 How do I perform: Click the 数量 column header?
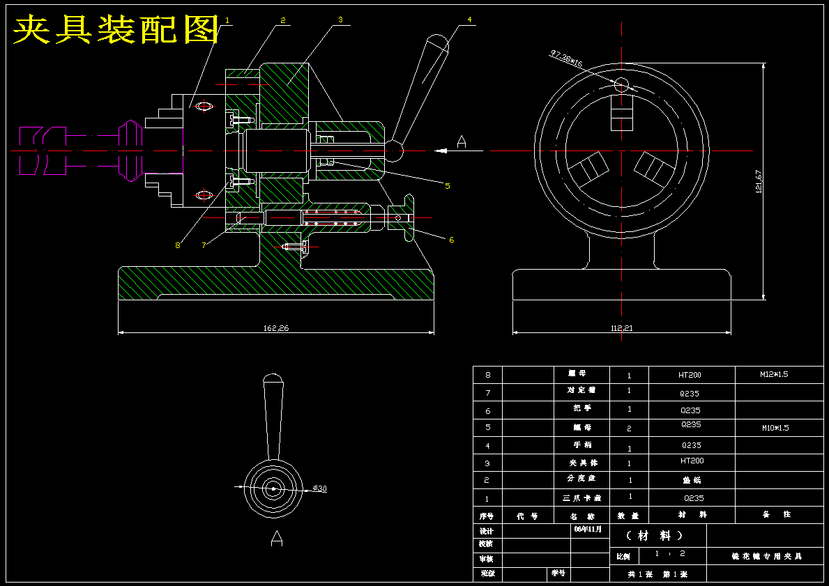tap(628, 515)
